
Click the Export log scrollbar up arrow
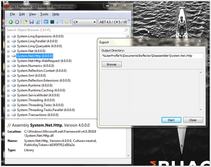[201, 72]
